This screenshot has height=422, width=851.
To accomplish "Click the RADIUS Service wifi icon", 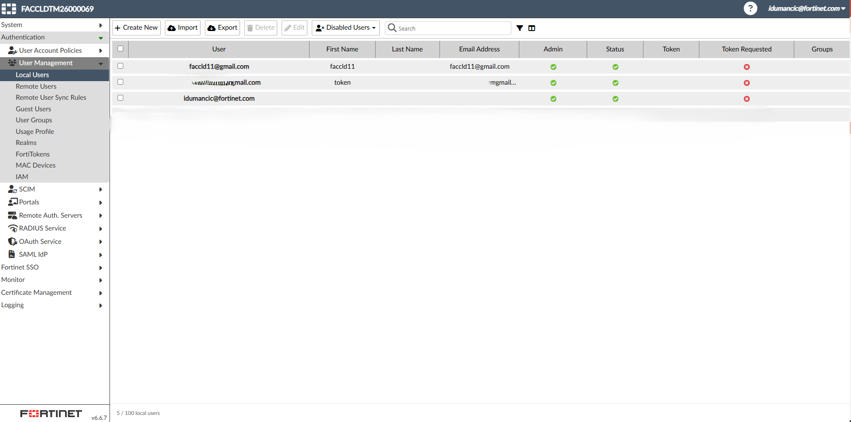I will (x=13, y=228).
